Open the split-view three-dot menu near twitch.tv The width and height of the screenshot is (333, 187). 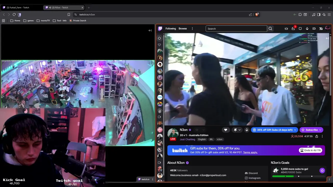click(152, 179)
